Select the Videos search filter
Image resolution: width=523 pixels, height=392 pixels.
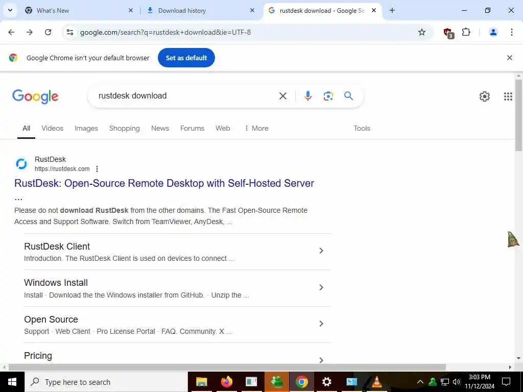53,128
